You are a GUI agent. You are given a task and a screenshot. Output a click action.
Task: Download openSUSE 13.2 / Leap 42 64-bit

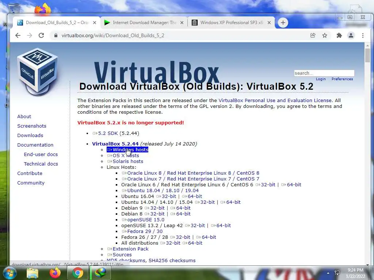tap(221, 225)
